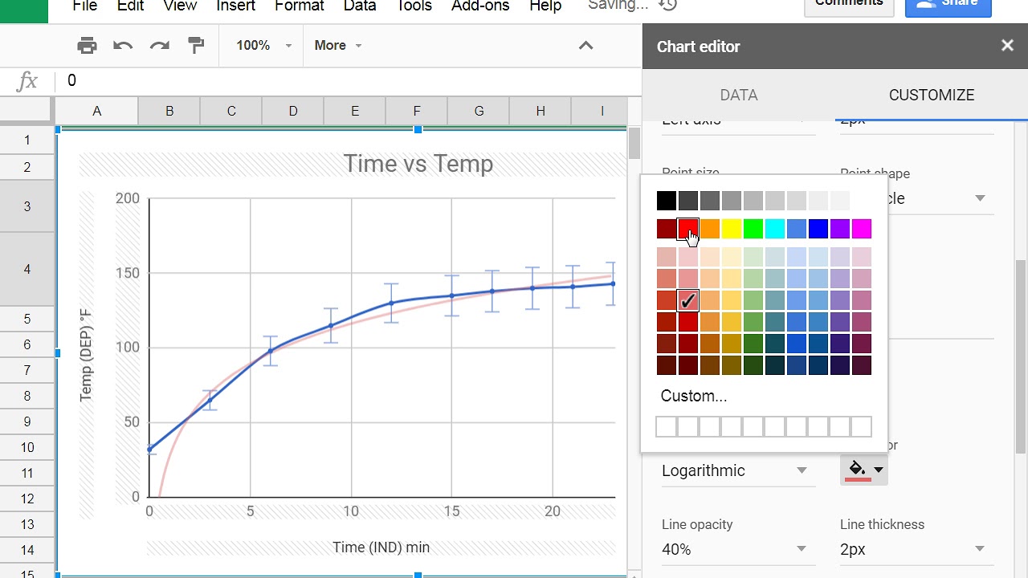
Task: Open the Point shape dropdown arrow
Action: pyautogui.click(x=980, y=198)
